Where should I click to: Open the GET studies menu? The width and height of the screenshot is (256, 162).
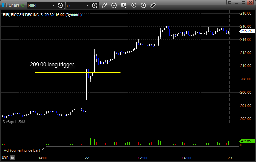(124, 5)
